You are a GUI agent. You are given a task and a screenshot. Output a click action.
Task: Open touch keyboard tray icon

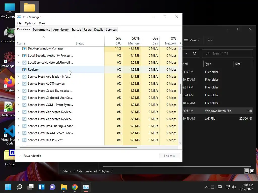point(219,187)
